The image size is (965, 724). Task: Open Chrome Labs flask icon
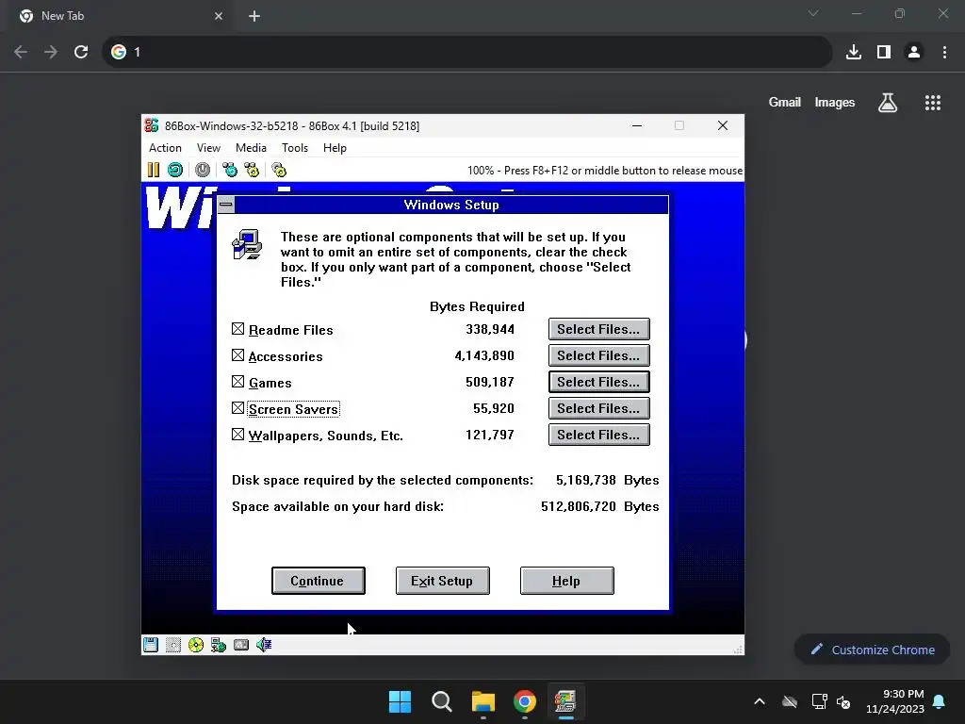(x=887, y=102)
